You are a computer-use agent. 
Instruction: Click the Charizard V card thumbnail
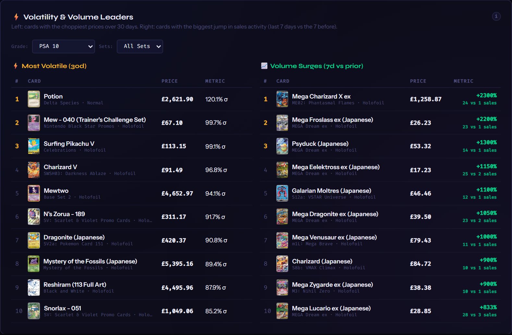click(34, 170)
